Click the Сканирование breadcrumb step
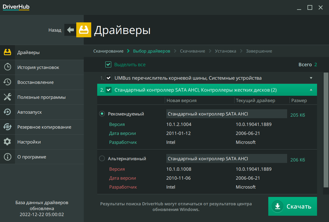 click(x=108, y=51)
